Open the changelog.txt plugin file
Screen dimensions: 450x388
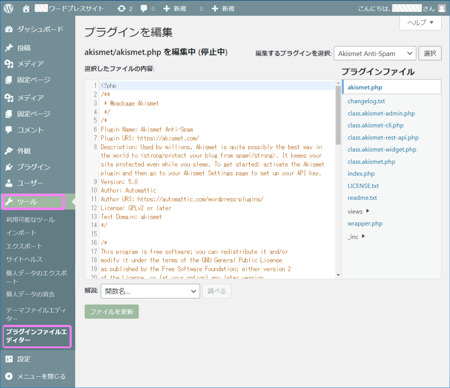click(366, 101)
